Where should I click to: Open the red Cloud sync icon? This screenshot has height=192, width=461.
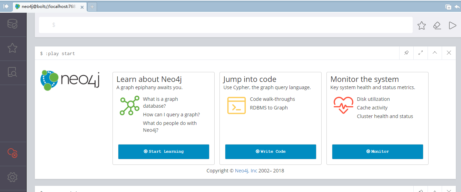tap(12, 153)
